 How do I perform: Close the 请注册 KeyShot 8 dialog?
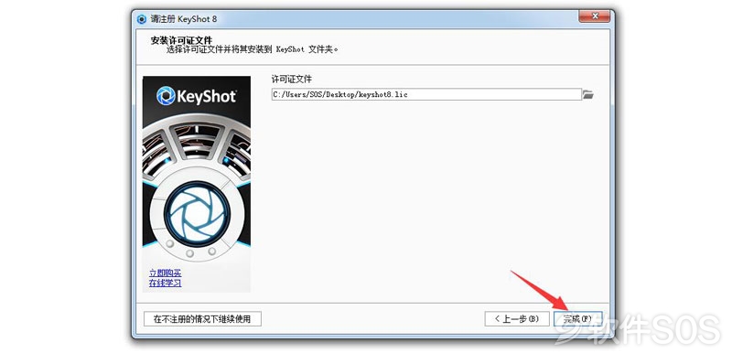click(x=594, y=16)
